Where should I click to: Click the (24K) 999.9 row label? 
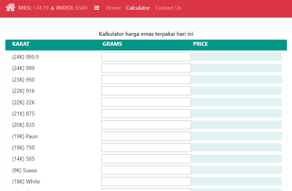25,57
